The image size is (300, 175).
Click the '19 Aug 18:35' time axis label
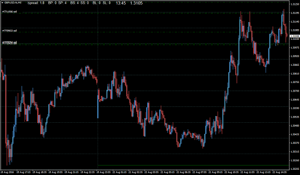tap(40, 172)
